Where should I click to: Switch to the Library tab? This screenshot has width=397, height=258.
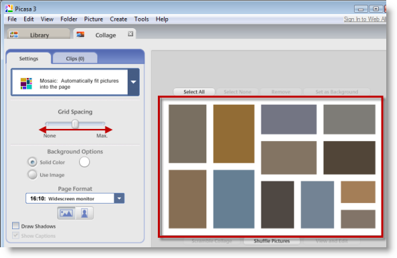point(38,34)
